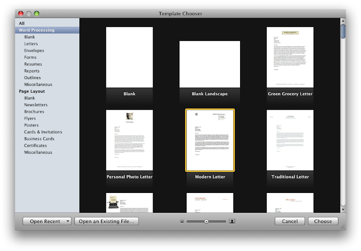The width and height of the screenshot is (361, 251).
Task: Select the Blank Landscape template thumbnail
Action: point(209,64)
